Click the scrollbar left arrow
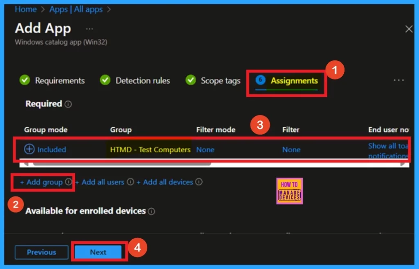This screenshot has height=269, width=419. pyautogui.click(x=26, y=164)
